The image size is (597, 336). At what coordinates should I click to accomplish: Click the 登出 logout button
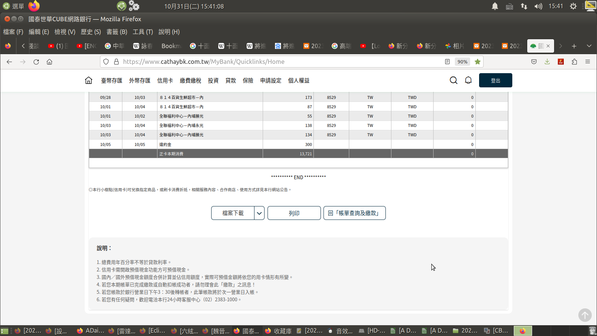pyautogui.click(x=496, y=80)
